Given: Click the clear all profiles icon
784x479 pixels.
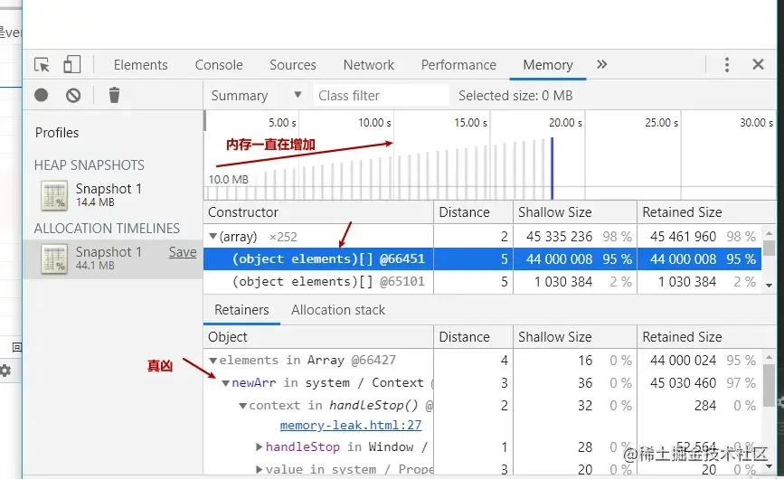Looking at the screenshot, I should [x=73, y=95].
